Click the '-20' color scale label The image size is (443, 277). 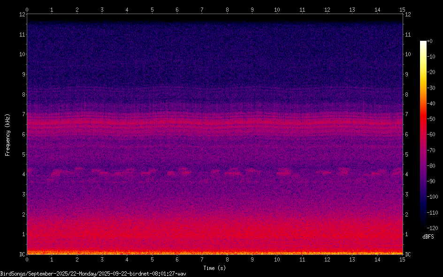(431, 72)
